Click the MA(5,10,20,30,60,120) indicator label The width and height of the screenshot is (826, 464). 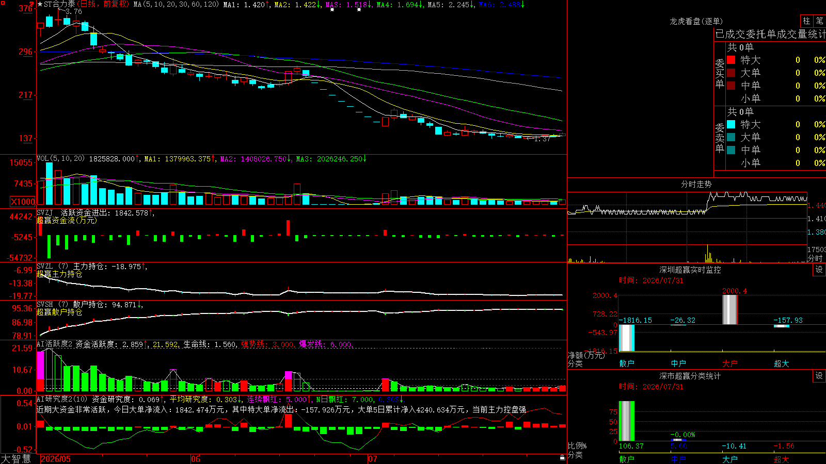click(176, 4)
